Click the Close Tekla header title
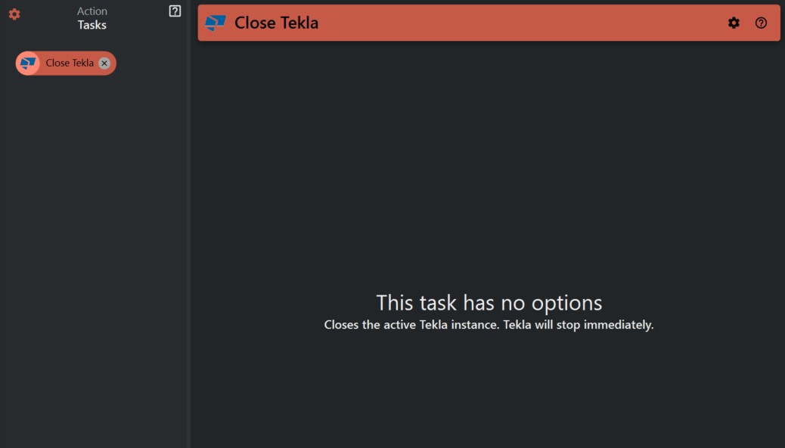This screenshot has height=448, width=785. pyautogui.click(x=275, y=23)
